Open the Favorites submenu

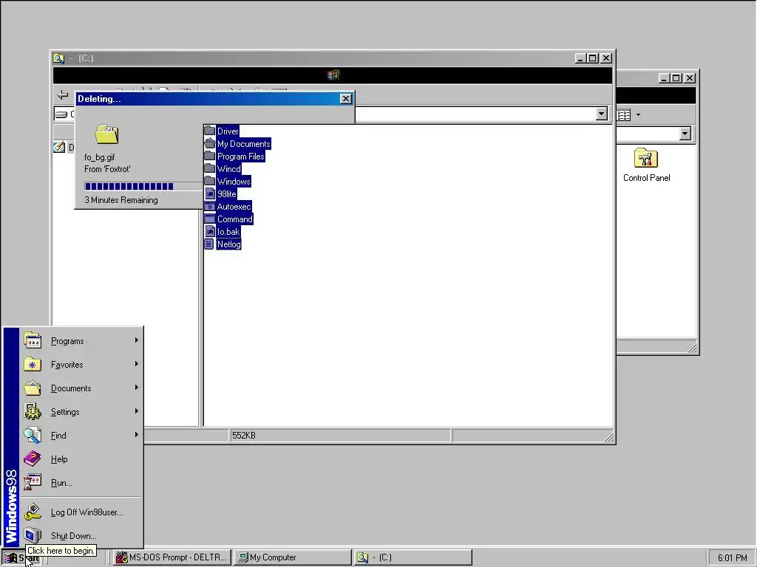point(81,365)
